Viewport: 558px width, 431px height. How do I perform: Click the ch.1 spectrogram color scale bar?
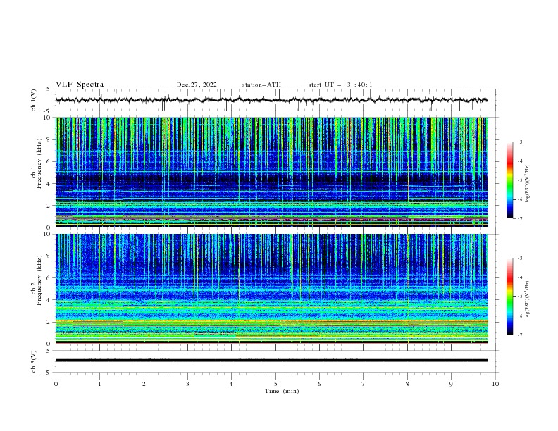pos(509,180)
